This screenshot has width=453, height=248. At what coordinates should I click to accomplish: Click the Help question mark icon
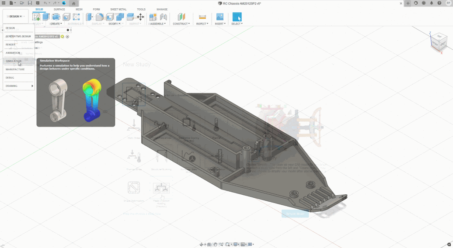439,3
